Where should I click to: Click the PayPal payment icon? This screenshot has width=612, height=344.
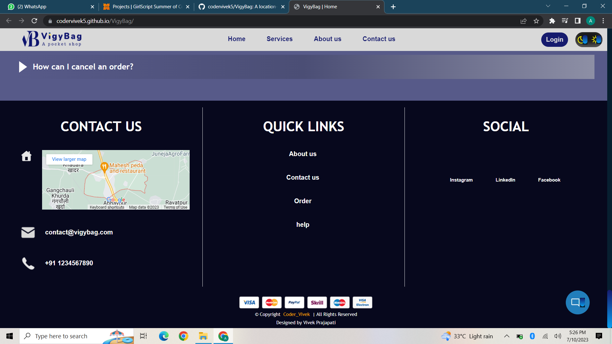[294, 302]
